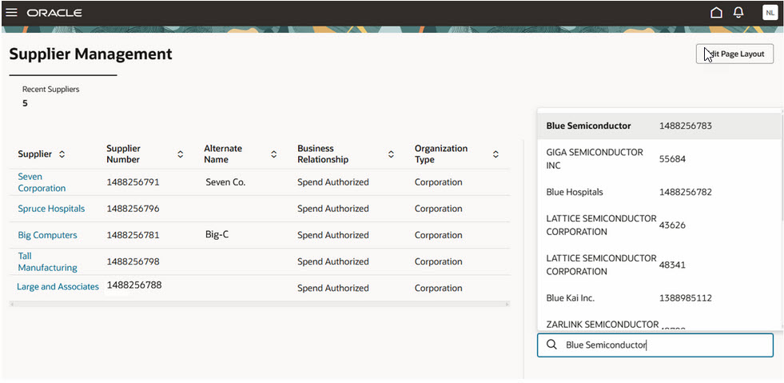Sort table by Supplier column

[62, 154]
